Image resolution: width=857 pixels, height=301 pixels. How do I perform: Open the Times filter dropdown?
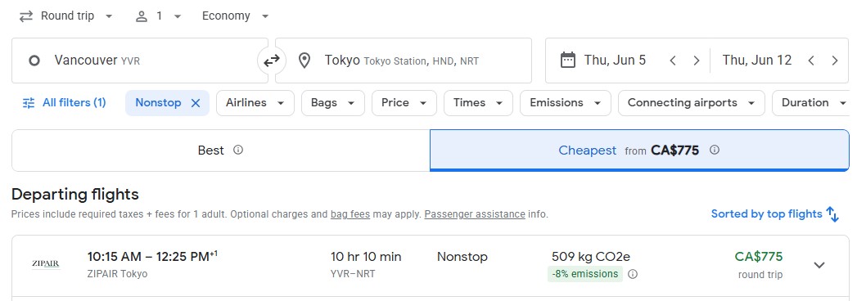tap(478, 103)
